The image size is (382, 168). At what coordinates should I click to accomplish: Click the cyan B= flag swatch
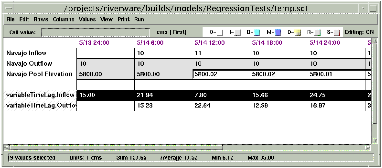tap(257, 32)
